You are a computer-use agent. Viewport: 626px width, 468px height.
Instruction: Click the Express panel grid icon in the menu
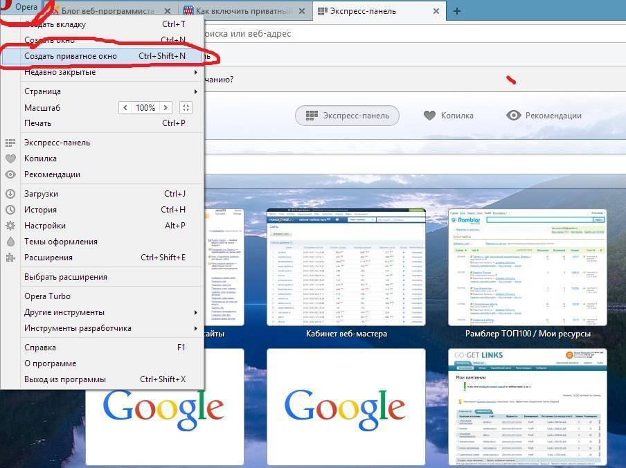10,143
